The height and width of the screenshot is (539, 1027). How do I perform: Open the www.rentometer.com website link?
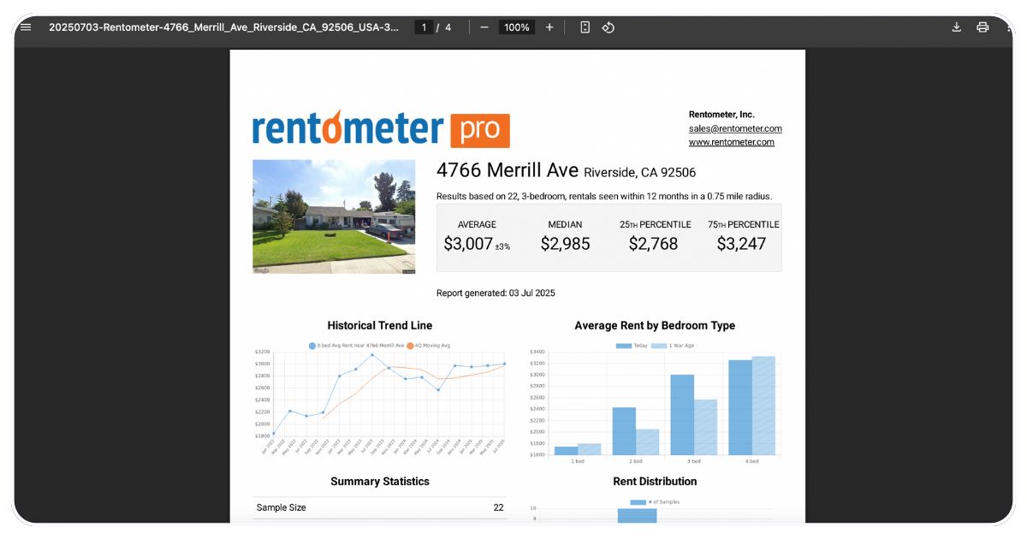[x=731, y=142]
